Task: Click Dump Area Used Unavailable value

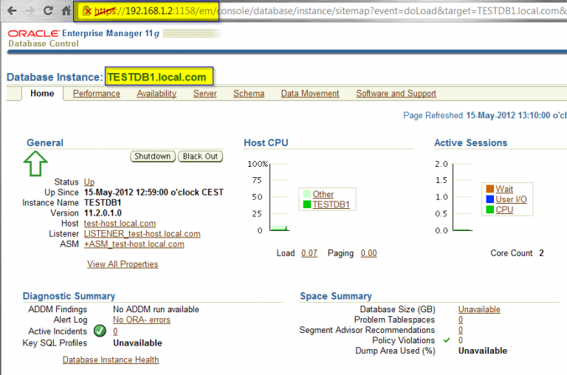Action: click(483, 351)
